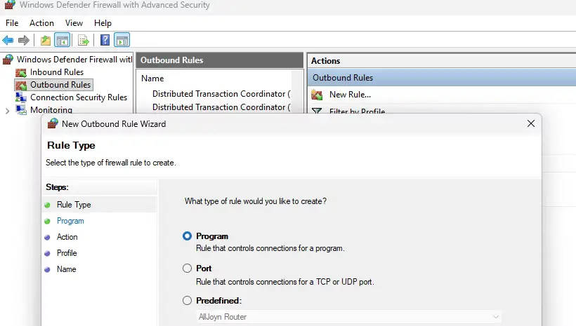This screenshot has width=576, height=326.
Task: Click the New Rule icon in Actions pane
Action: click(x=317, y=95)
